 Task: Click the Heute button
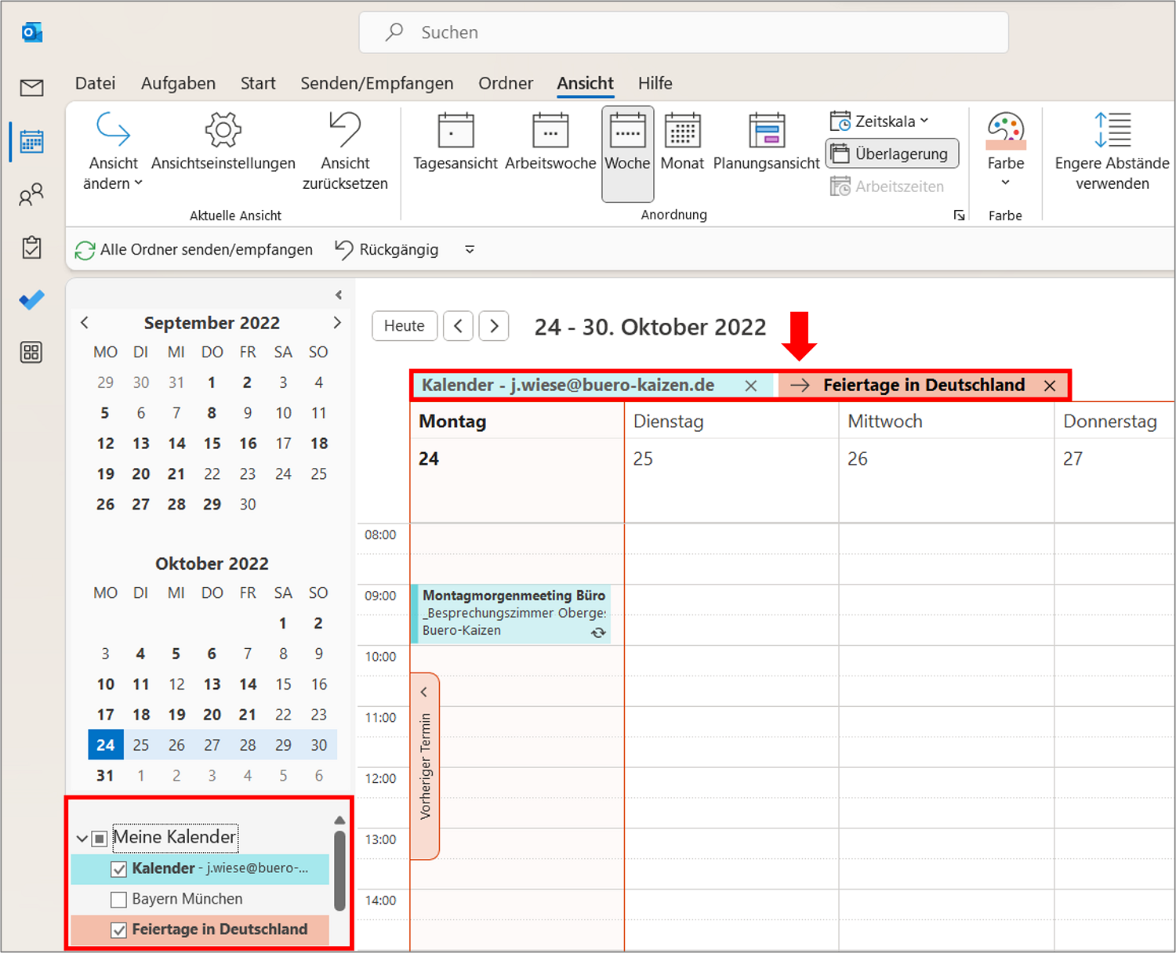[x=404, y=326]
